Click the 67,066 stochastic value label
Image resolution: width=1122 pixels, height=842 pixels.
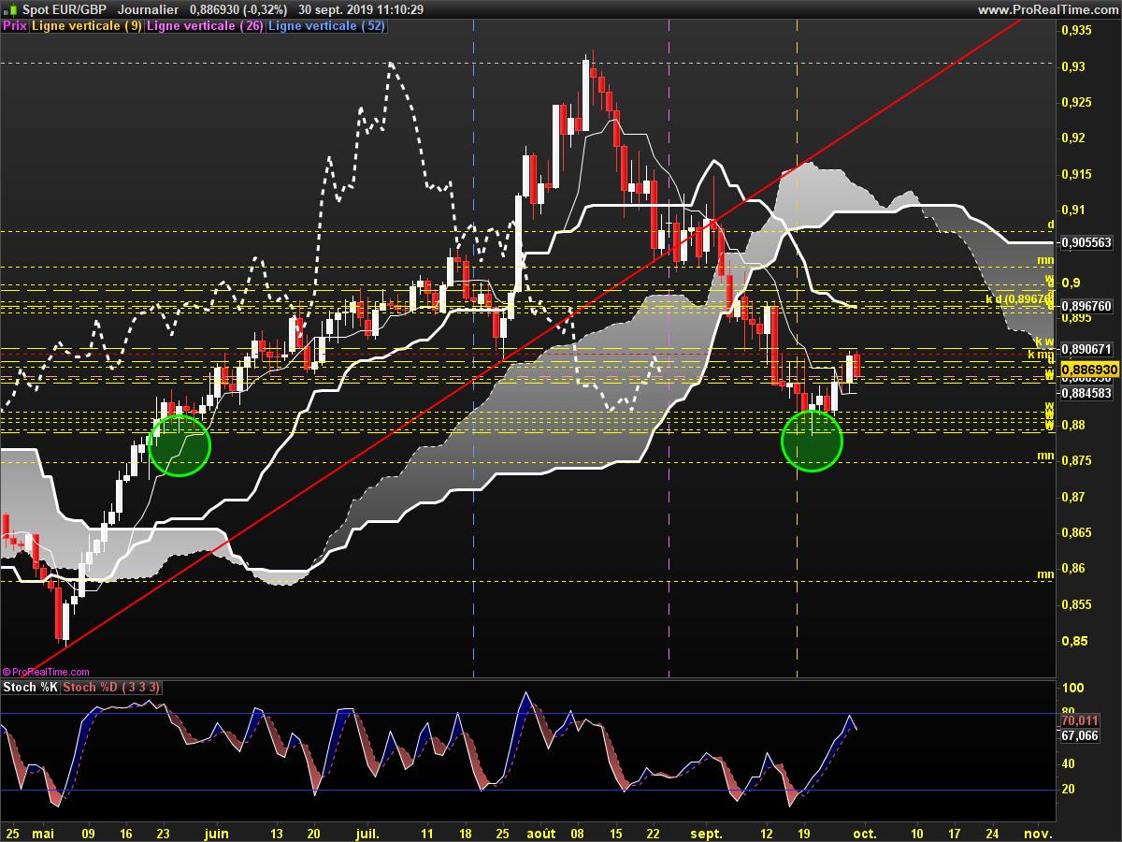1080,736
